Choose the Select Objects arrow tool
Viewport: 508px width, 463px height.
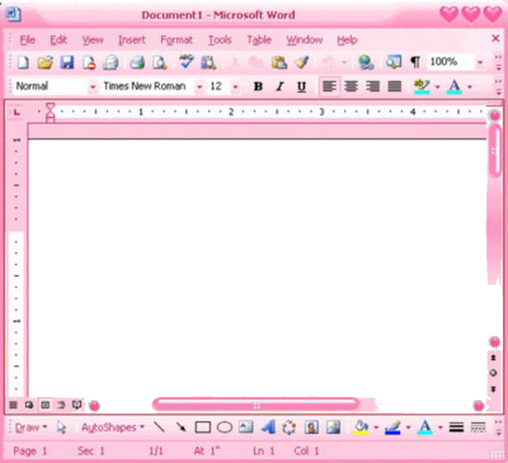(61, 427)
